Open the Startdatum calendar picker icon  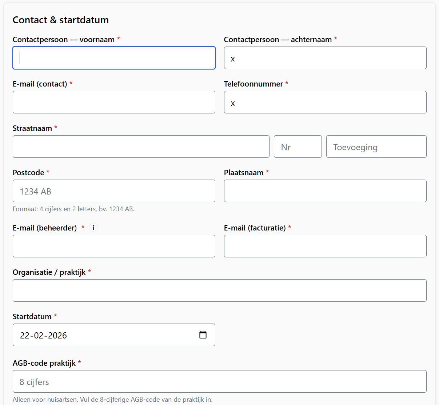203,335
